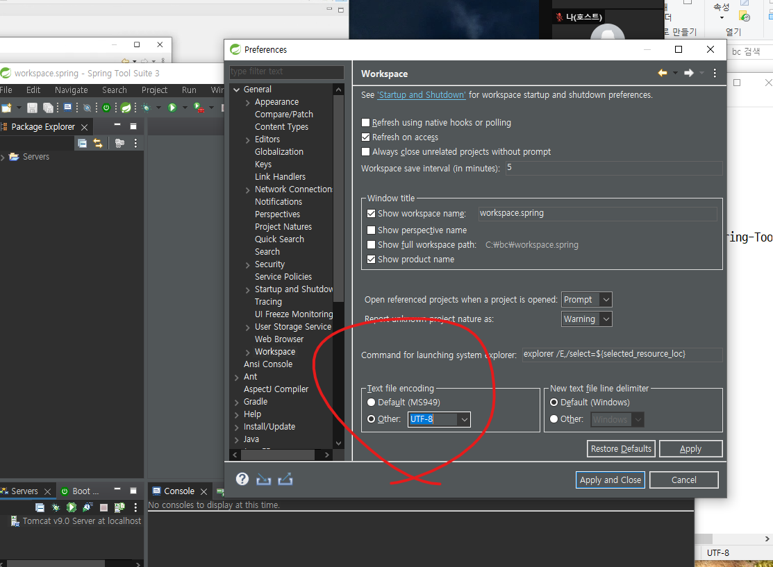The height and width of the screenshot is (567, 773).
Task: Expand the Editors tree node
Action: click(247, 140)
